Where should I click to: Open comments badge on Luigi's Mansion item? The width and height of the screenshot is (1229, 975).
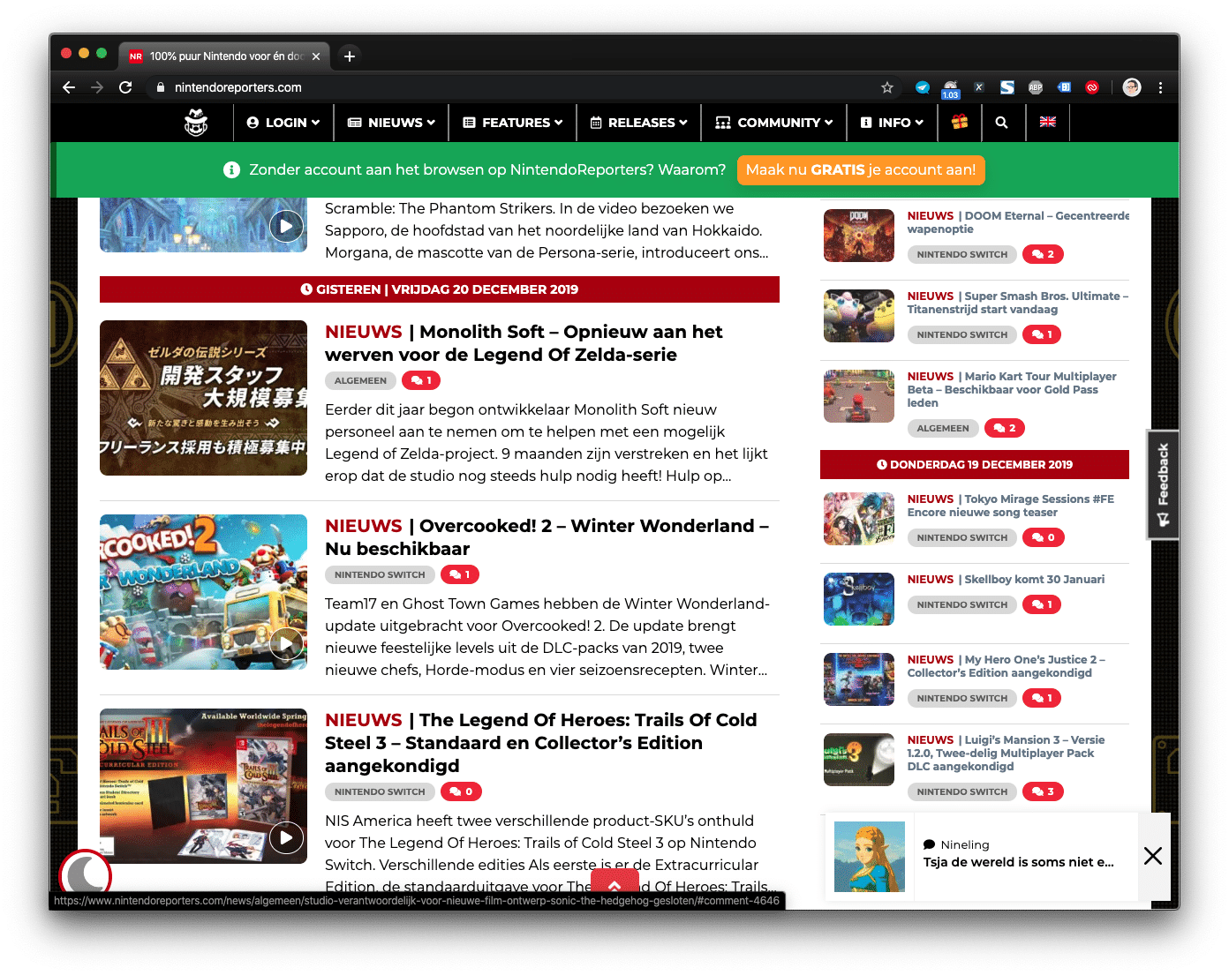click(x=1043, y=791)
